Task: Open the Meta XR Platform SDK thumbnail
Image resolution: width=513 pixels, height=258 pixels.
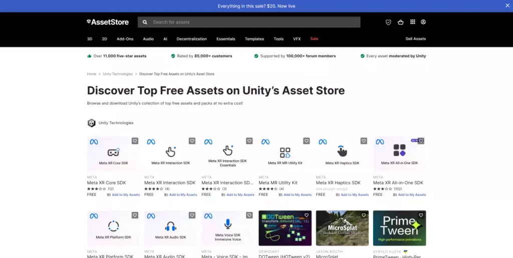Action: [113, 228]
